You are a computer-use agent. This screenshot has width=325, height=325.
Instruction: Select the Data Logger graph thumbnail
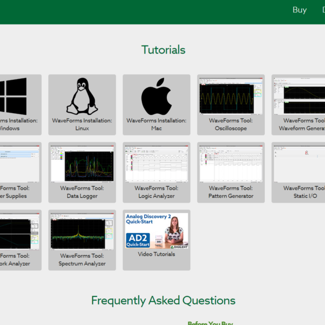click(82, 163)
